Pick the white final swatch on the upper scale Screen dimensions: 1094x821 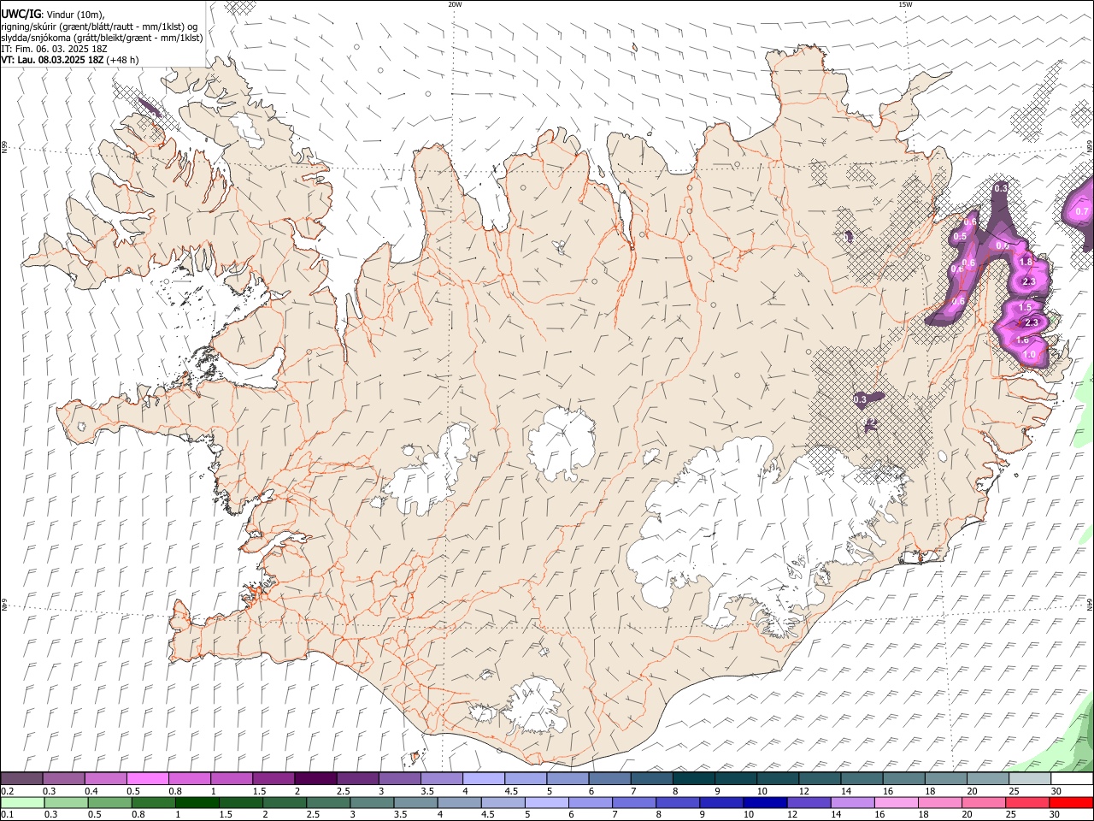(1072, 779)
